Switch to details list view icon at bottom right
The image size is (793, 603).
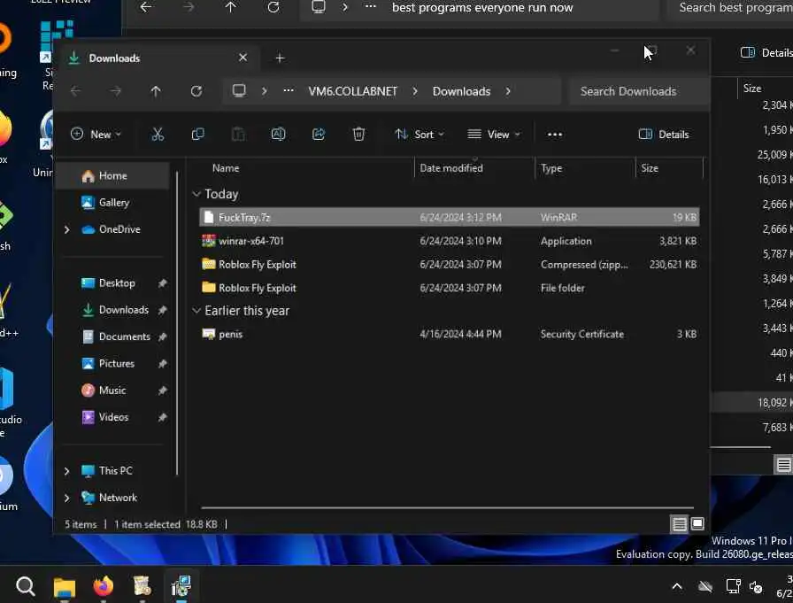(x=679, y=524)
